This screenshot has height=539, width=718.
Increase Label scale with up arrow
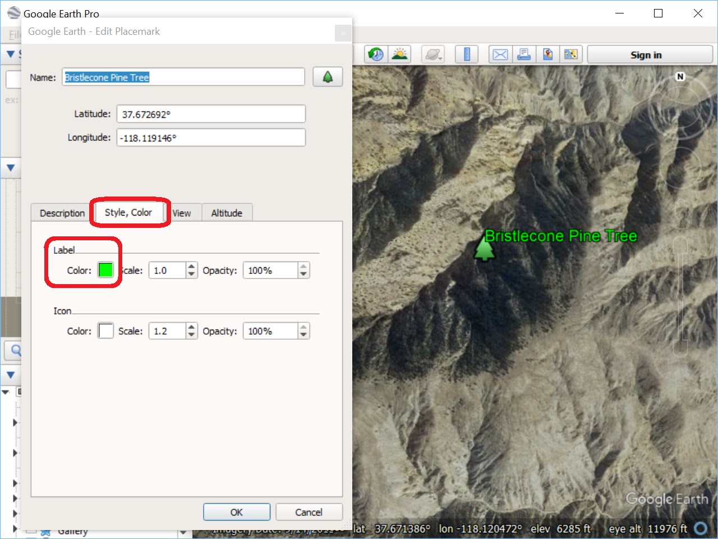pyautogui.click(x=192, y=266)
